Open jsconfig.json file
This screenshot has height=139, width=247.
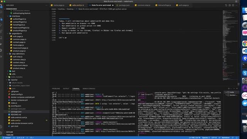click(16, 106)
